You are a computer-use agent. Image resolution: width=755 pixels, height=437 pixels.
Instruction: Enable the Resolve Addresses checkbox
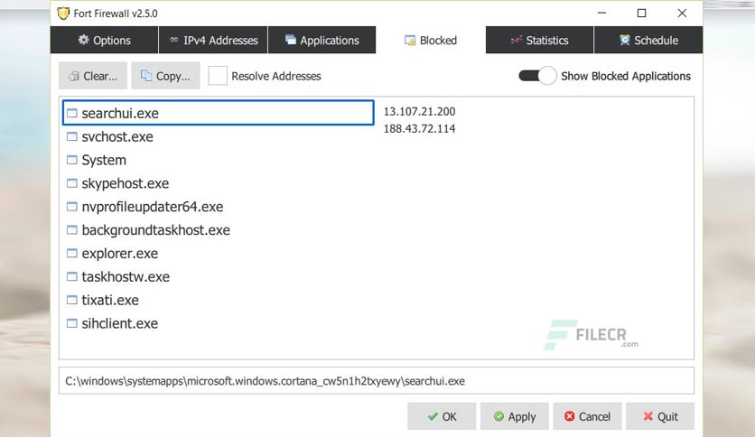coord(218,76)
